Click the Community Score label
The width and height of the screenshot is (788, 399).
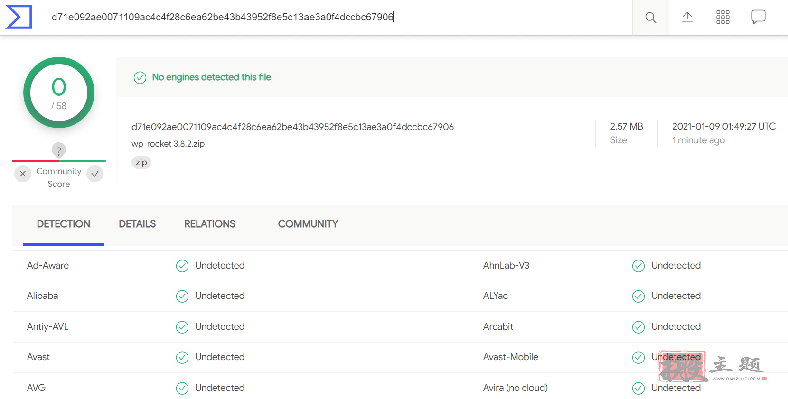click(59, 177)
